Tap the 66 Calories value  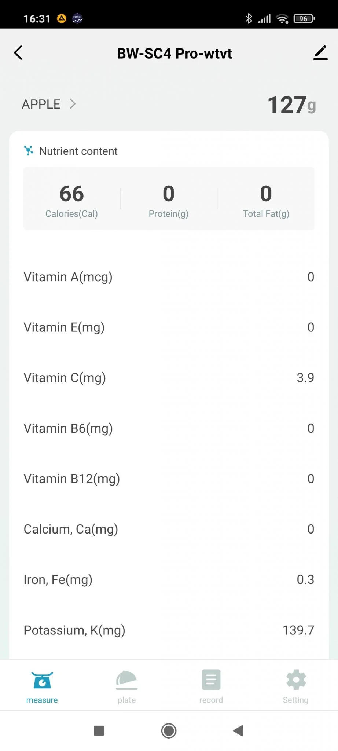[x=72, y=194]
